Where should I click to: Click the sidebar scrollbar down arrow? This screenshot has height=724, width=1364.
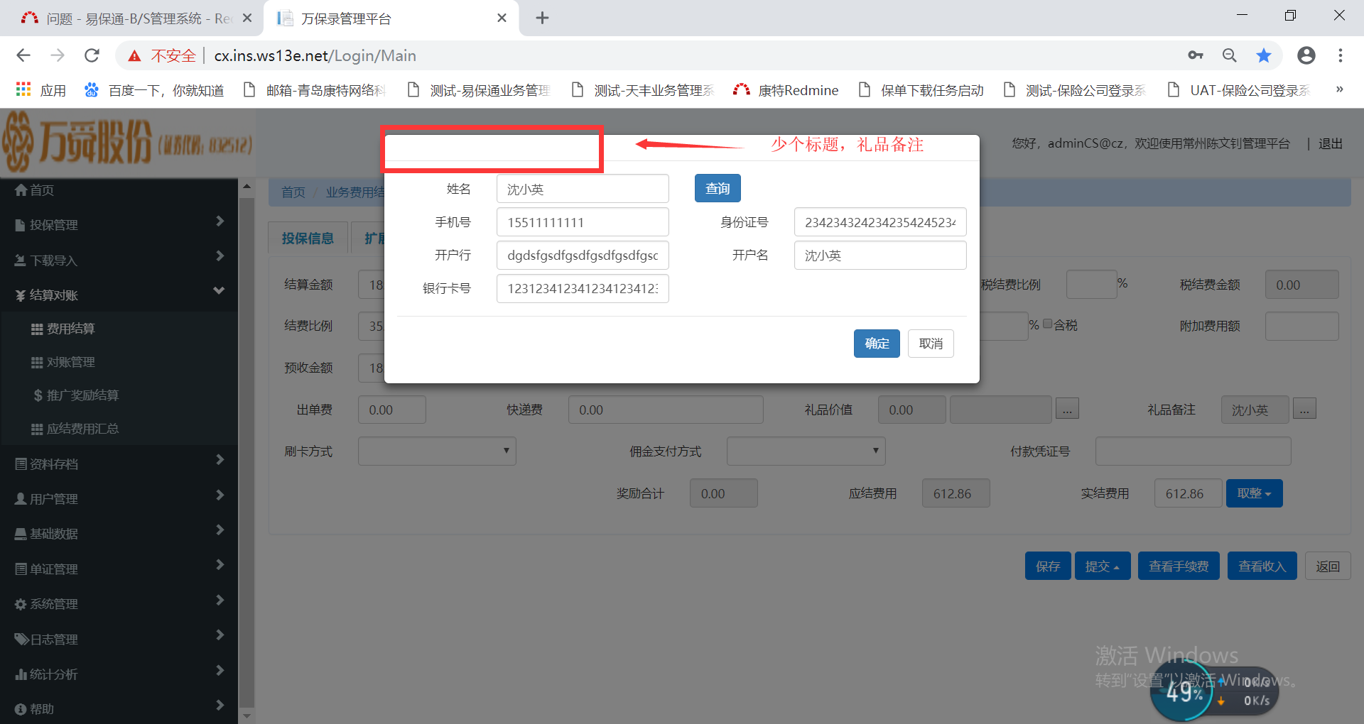pos(247,715)
